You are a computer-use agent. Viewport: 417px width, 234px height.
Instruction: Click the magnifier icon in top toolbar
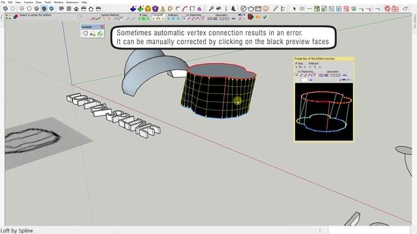click(211, 8)
